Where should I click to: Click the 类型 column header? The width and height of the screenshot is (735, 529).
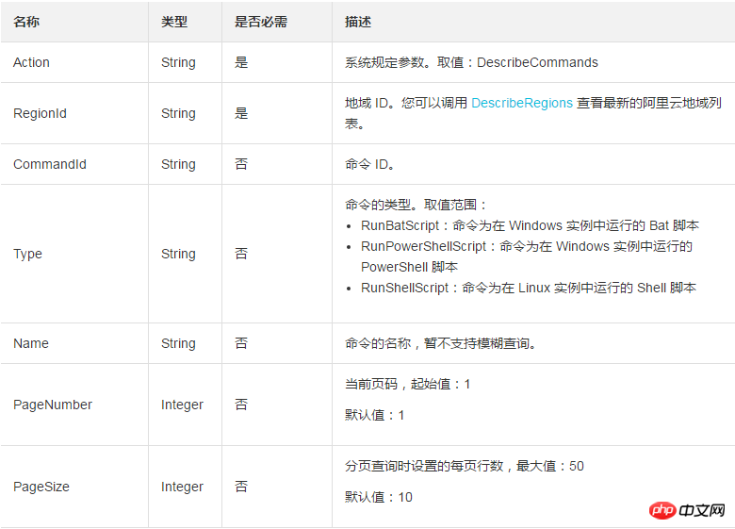tap(174, 22)
